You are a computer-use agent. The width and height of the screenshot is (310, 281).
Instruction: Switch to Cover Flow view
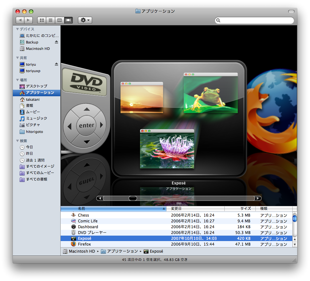pyautogui.click(x=68, y=20)
